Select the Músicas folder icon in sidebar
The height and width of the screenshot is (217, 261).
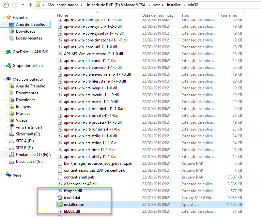coord(12,114)
